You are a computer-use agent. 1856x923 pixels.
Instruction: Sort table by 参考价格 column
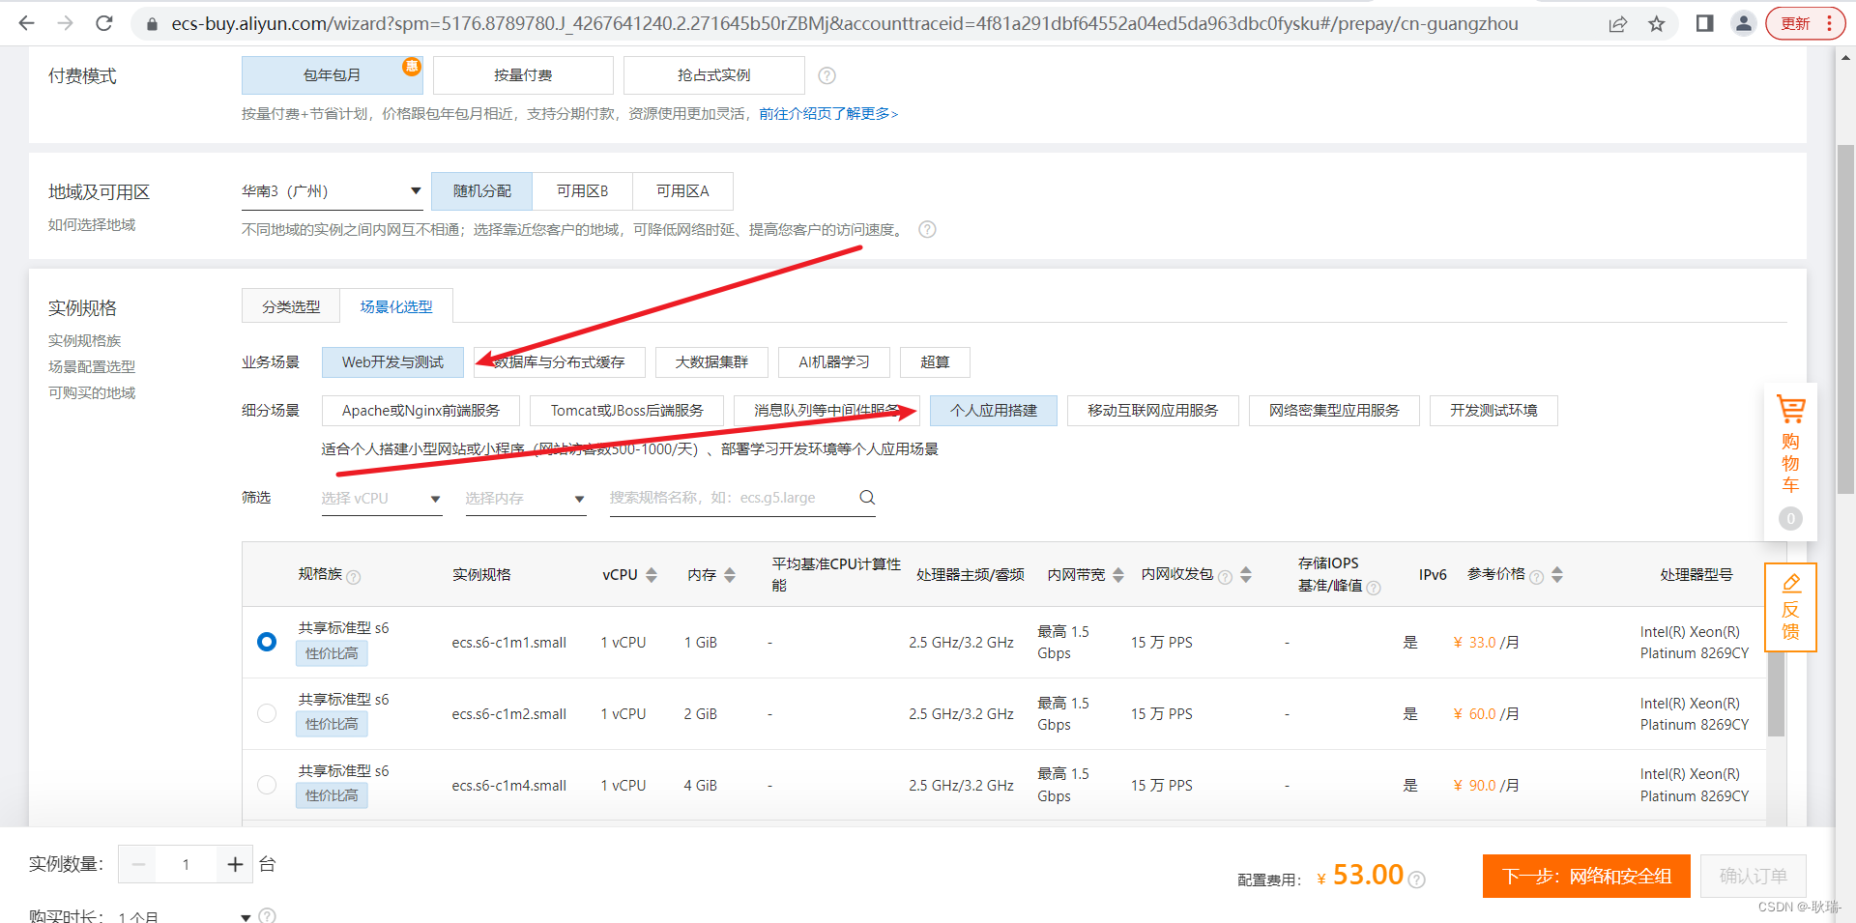(1557, 575)
